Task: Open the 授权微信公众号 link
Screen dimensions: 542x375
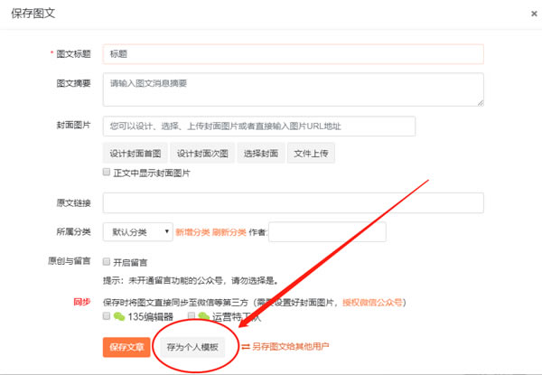Action: tap(372, 303)
